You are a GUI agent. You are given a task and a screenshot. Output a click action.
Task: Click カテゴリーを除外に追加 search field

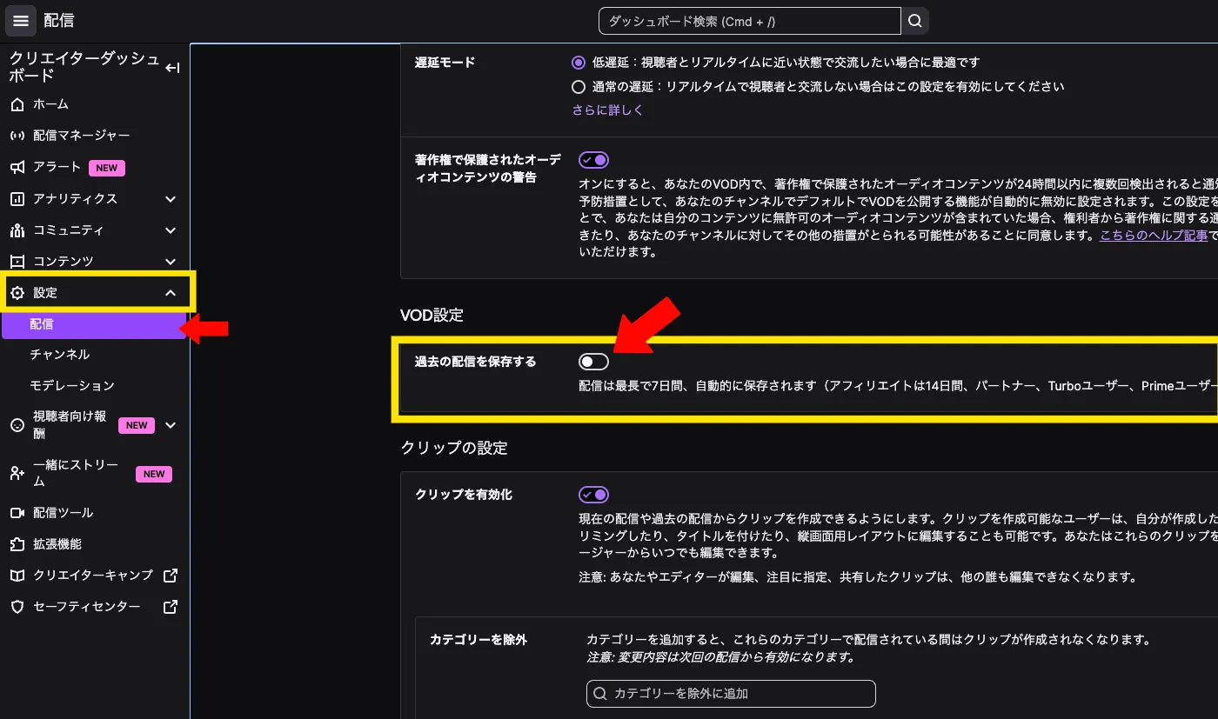click(731, 694)
